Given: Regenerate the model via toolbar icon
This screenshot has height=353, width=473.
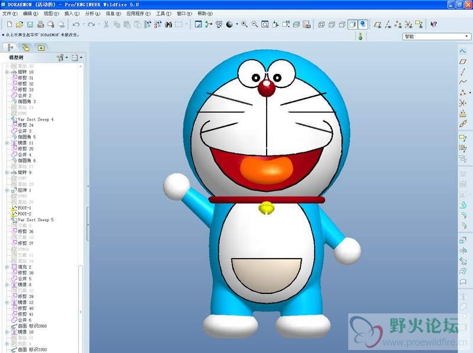Looking at the screenshot, I should [x=147, y=24].
